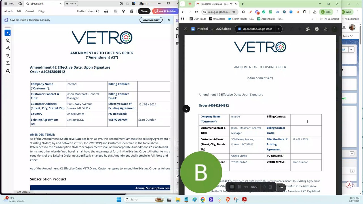This screenshot has height=204, width=363.
Task: Pause the screen recording
Action: tap(239, 187)
